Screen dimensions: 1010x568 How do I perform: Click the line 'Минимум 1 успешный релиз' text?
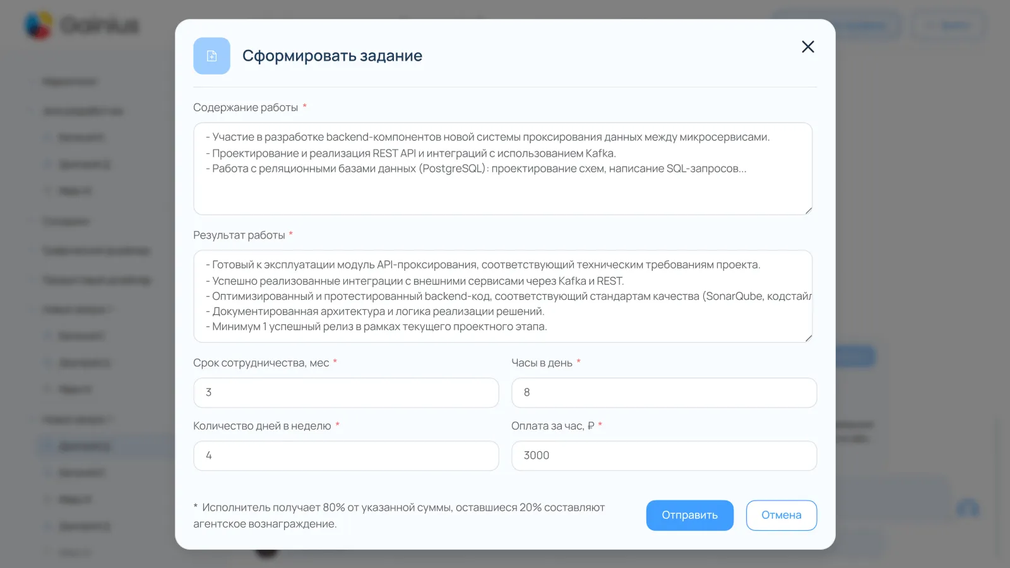point(376,327)
